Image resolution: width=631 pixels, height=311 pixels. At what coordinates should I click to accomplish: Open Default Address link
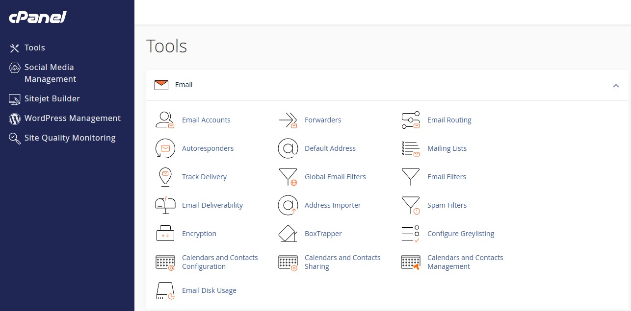point(330,148)
